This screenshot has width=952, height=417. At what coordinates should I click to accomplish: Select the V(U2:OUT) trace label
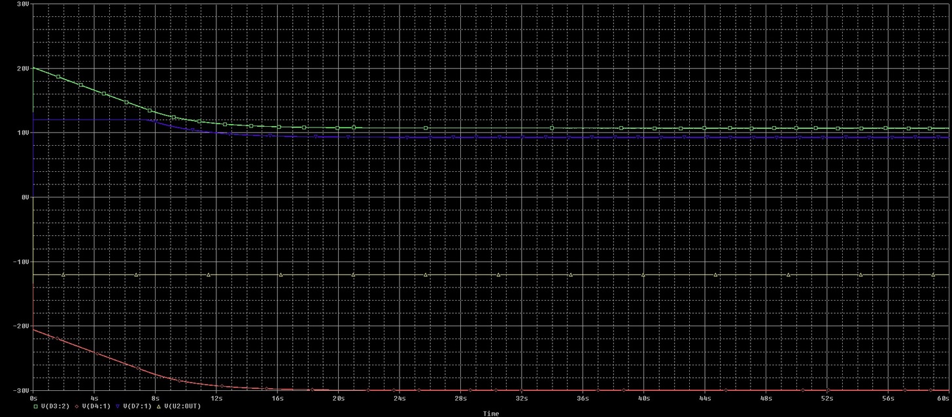tap(182, 406)
